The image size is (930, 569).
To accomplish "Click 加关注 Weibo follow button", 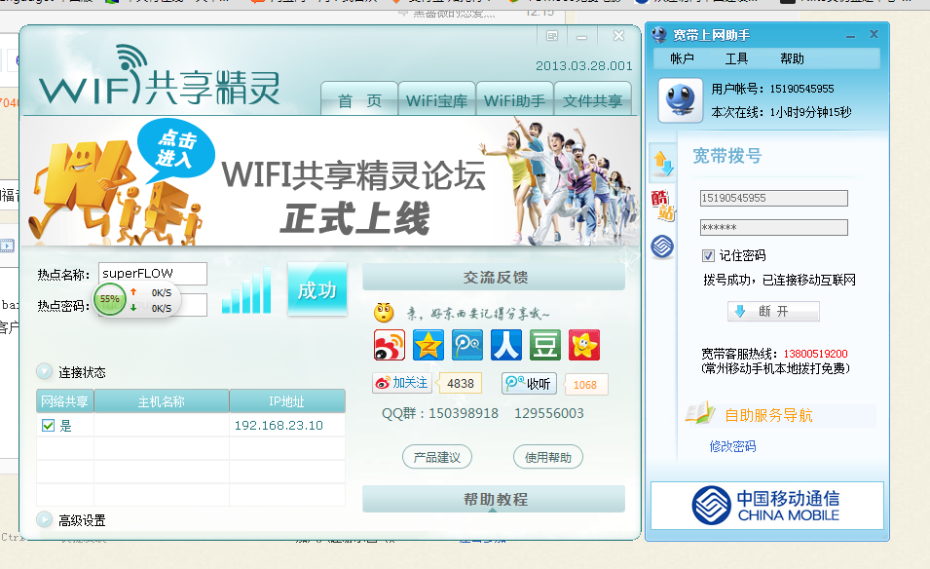I will pos(401,383).
